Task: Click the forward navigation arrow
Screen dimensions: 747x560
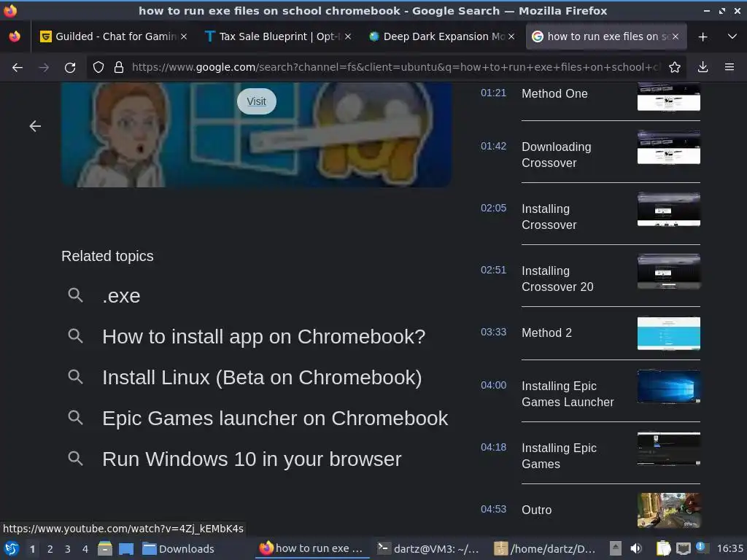Action: coord(44,68)
